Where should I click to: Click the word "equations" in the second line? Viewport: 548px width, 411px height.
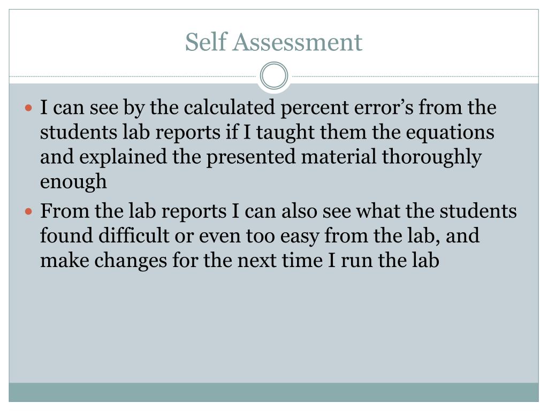(x=450, y=133)
